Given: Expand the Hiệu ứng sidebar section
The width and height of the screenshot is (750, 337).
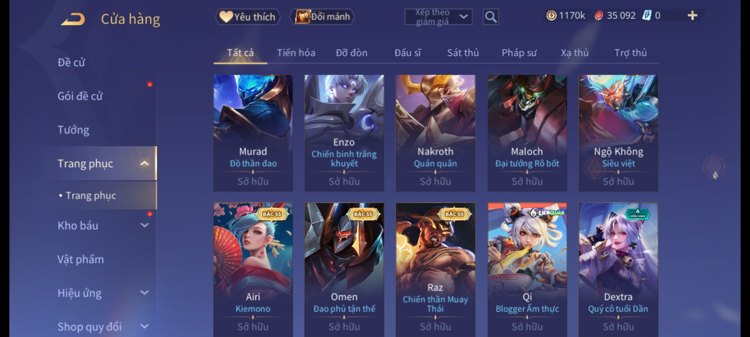Looking at the screenshot, I should (x=144, y=293).
